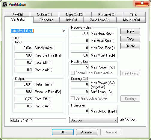Enable Central Heat Pump Active checkbox
This screenshot has width=151, height=140.
73,73
